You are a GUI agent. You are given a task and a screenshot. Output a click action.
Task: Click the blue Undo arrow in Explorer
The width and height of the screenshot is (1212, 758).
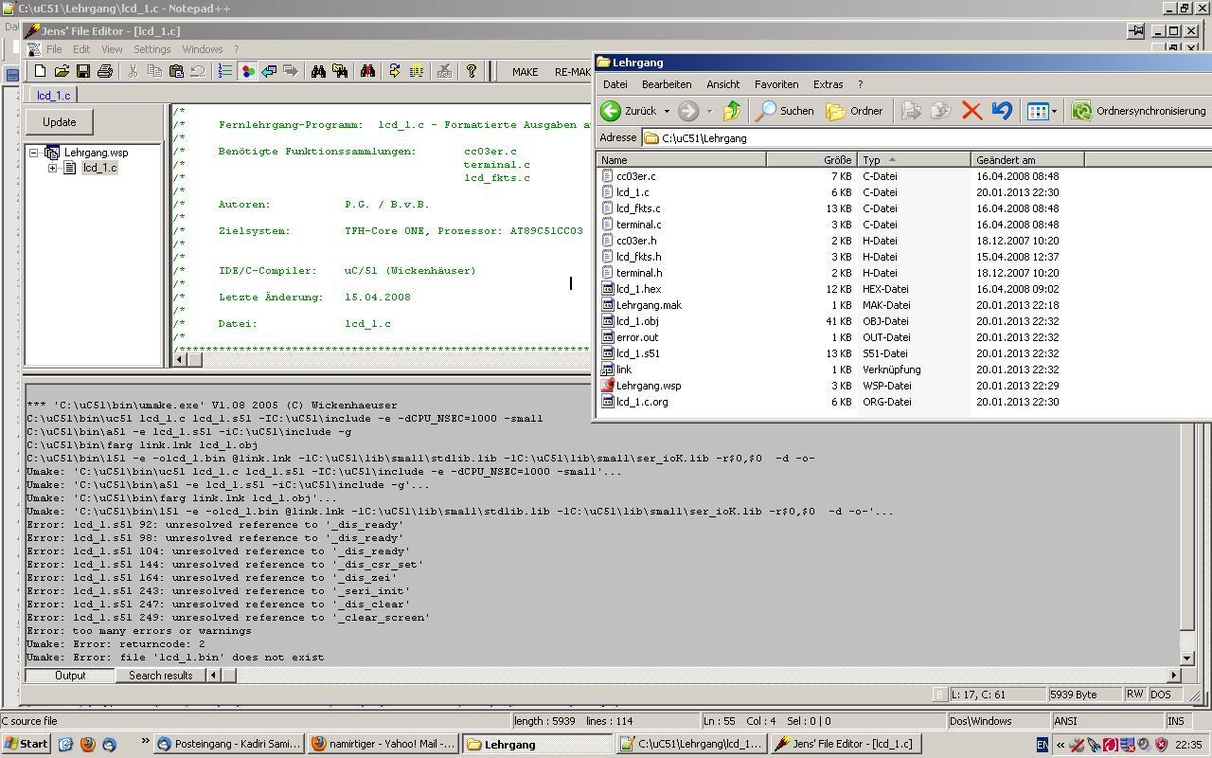[1002, 111]
